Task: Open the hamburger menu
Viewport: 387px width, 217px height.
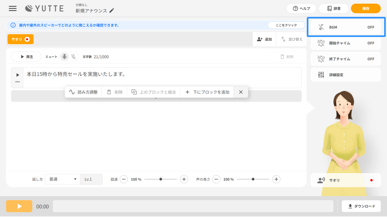Action: pos(13,8)
